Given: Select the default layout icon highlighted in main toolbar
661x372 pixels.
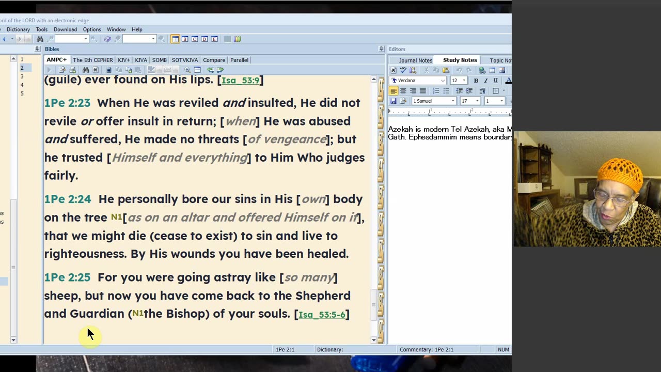Looking at the screenshot, I should [175, 39].
